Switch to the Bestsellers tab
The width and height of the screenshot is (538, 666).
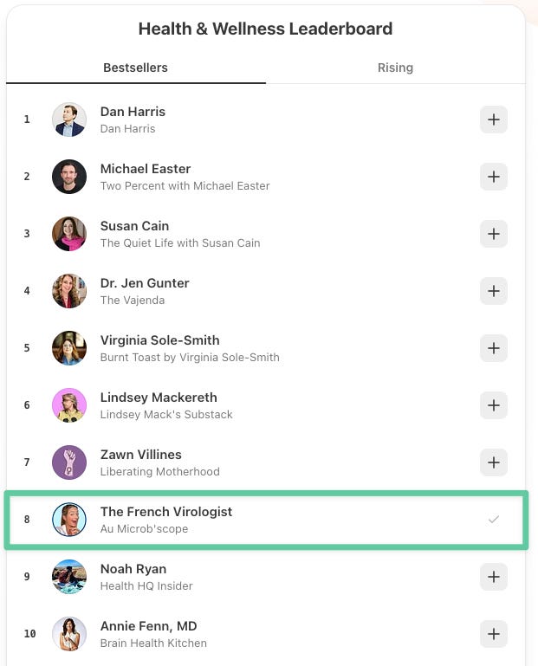click(x=135, y=68)
